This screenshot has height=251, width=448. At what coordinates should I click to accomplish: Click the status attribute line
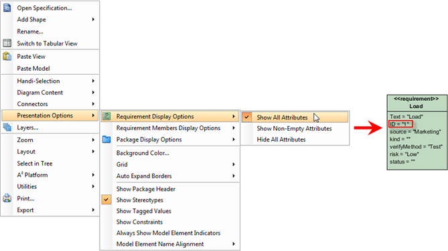click(x=402, y=162)
